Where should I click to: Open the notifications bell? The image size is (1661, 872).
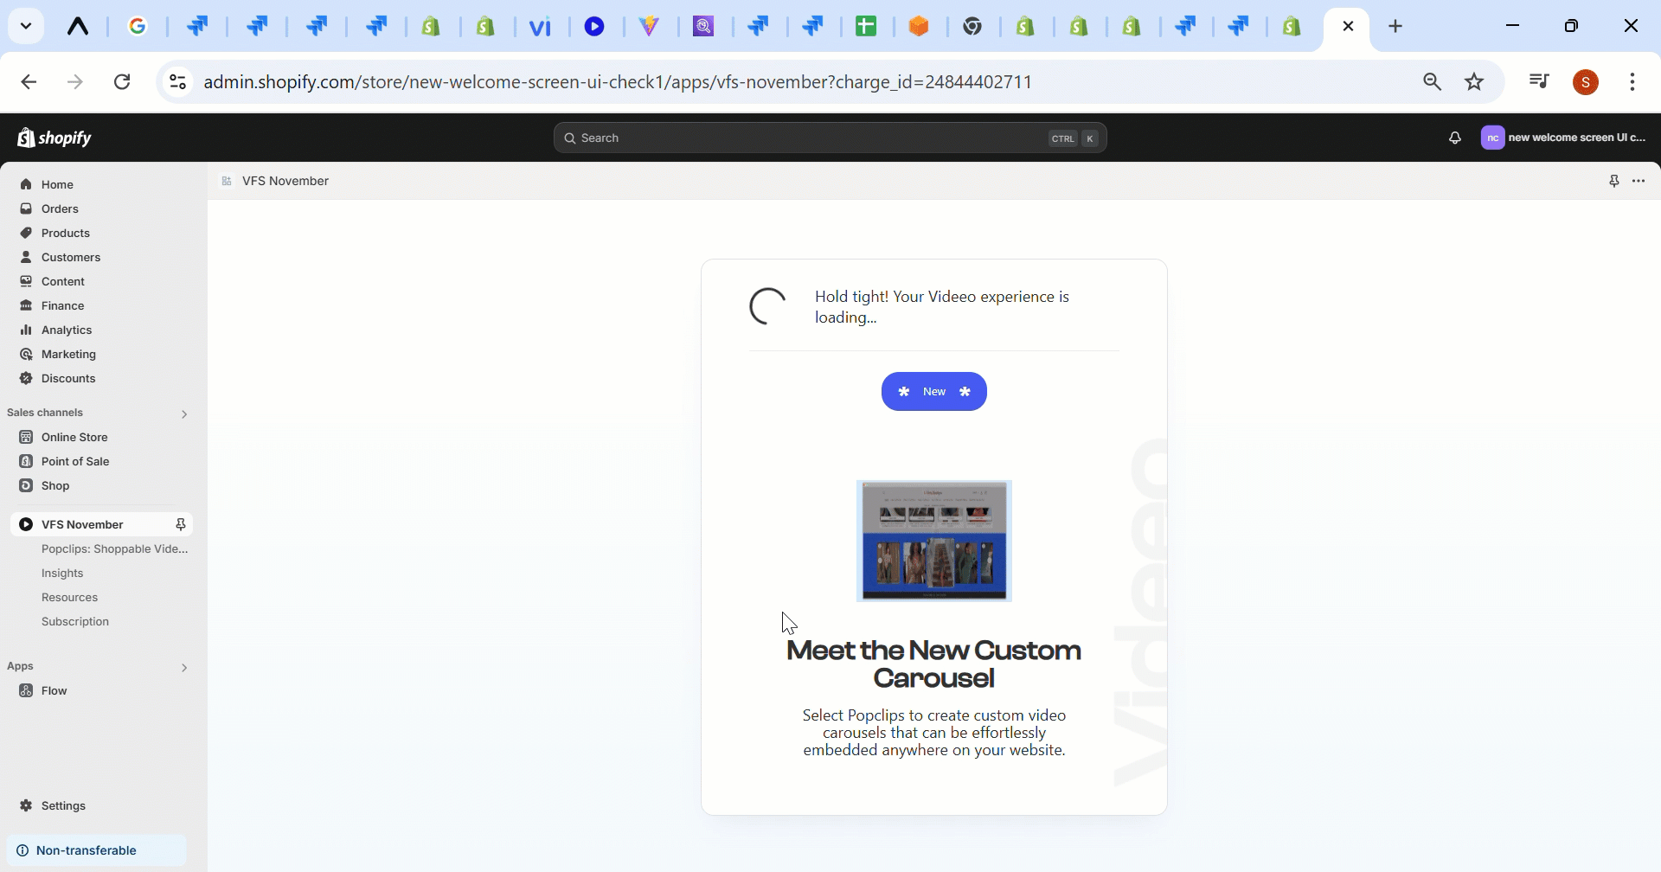point(1454,138)
